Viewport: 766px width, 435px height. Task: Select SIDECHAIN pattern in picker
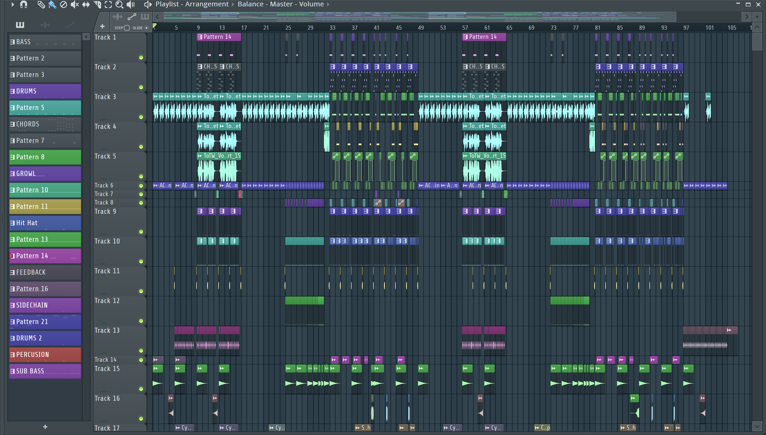45,305
